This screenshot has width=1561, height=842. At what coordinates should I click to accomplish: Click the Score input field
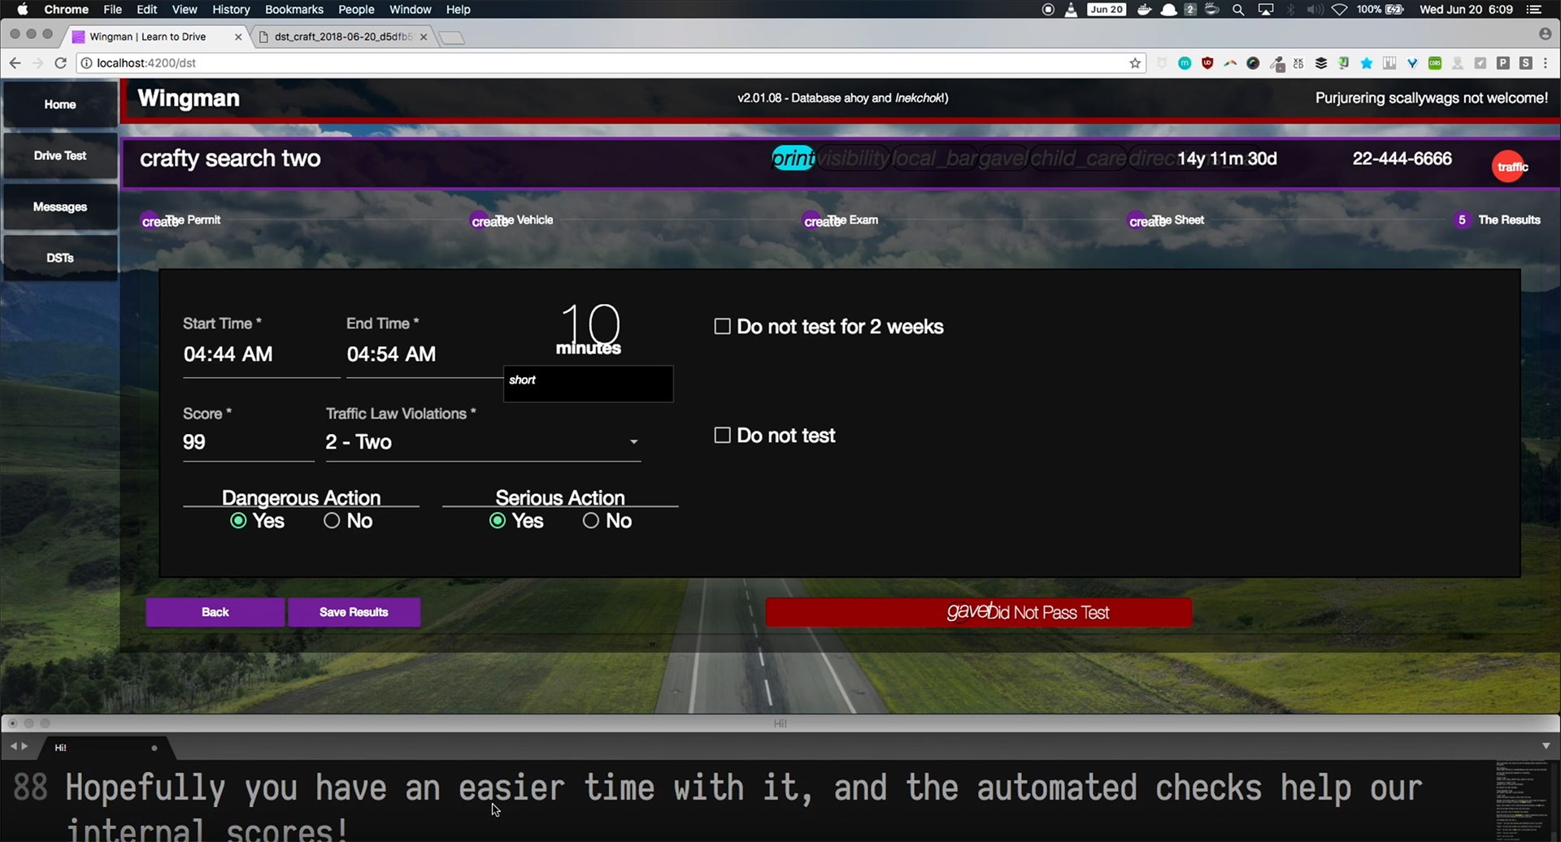coord(247,442)
